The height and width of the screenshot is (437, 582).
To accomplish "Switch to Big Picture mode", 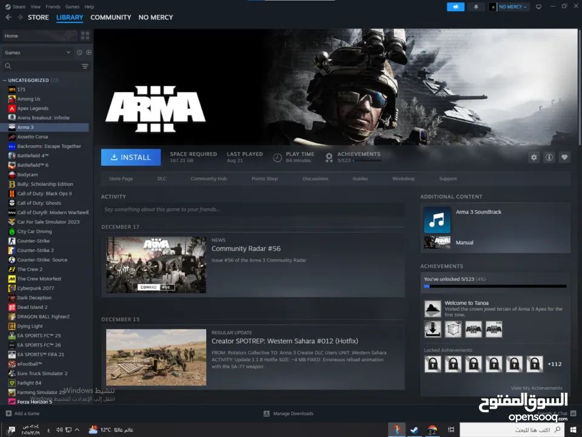I will (538, 7).
